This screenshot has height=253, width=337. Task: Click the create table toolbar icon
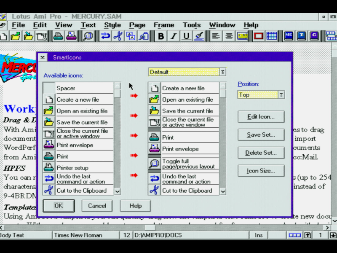[x=272, y=36]
